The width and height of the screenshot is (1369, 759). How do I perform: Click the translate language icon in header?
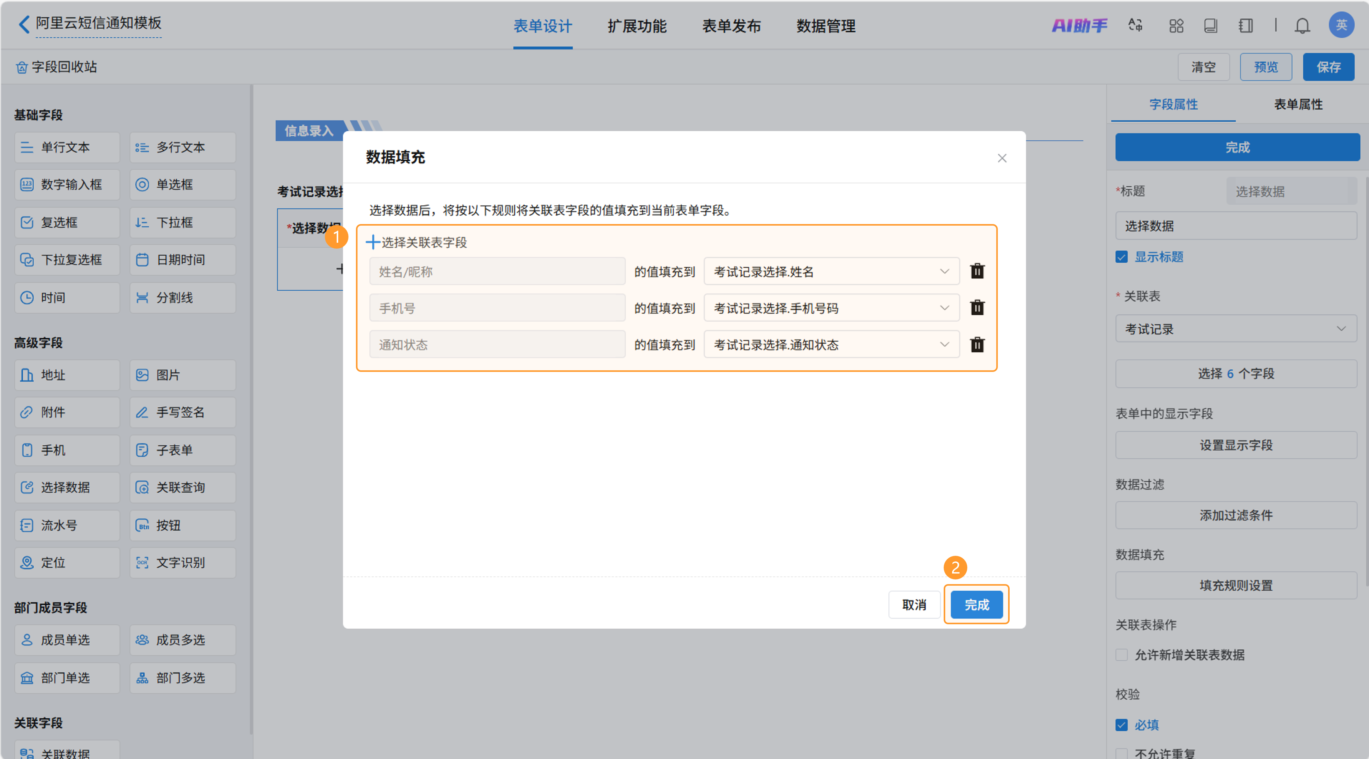[1136, 26]
